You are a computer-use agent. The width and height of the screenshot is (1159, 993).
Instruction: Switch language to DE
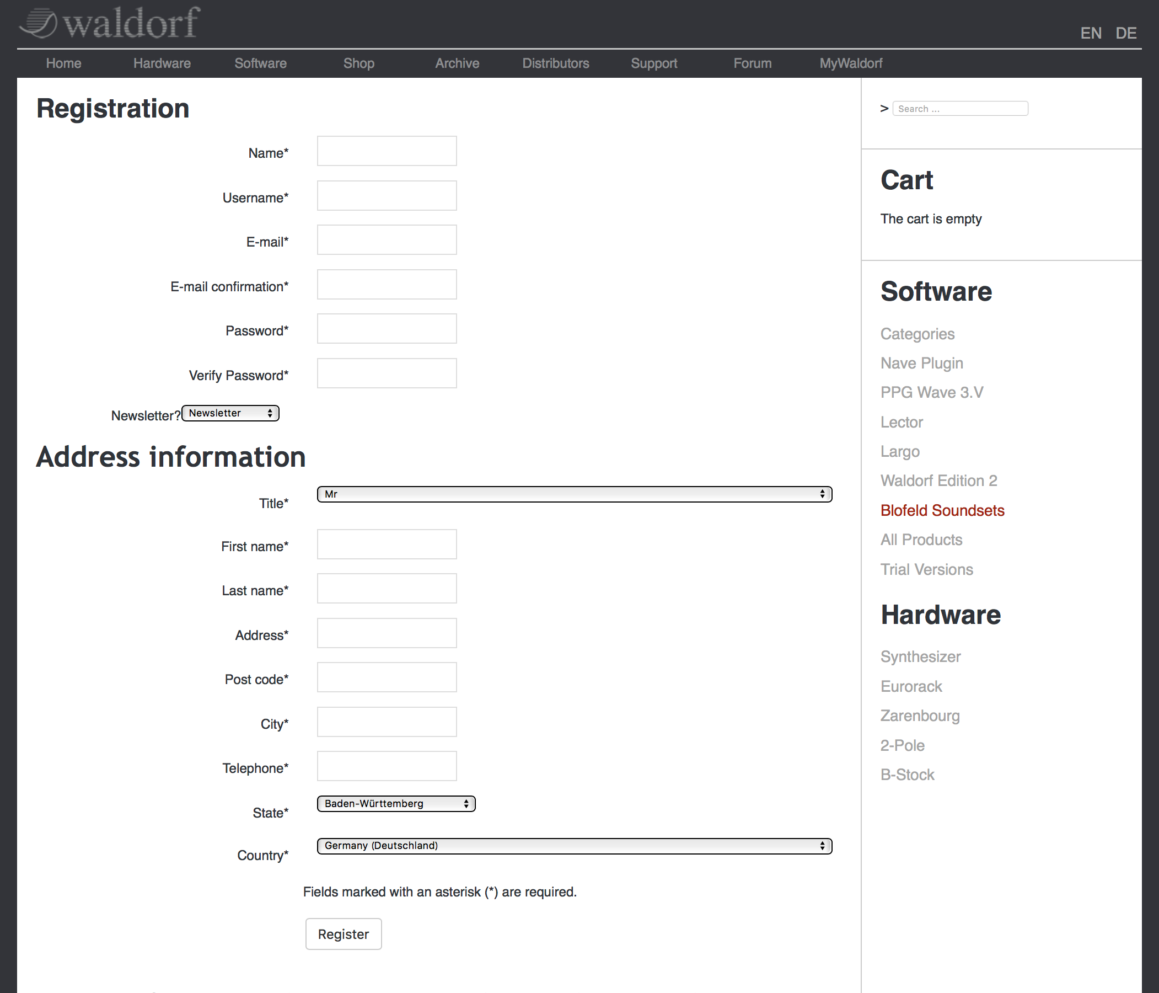pos(1125,33)
